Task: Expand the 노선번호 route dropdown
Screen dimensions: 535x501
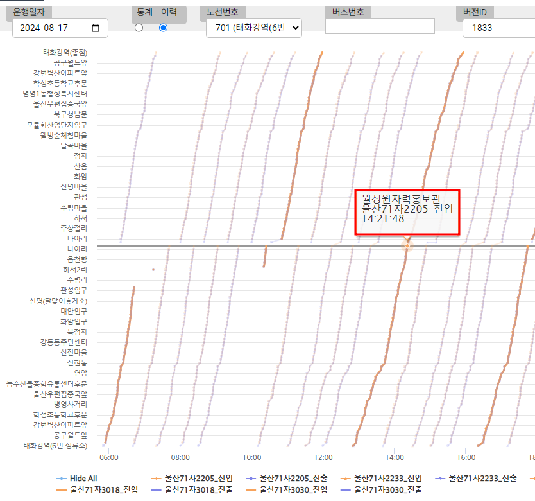Action: click(x=254, y=28)
